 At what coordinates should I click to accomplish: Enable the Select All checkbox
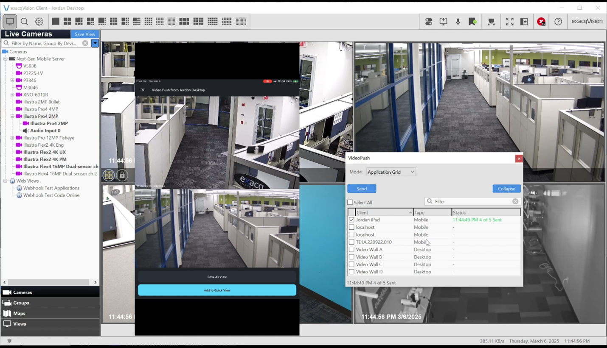point(350,203)
